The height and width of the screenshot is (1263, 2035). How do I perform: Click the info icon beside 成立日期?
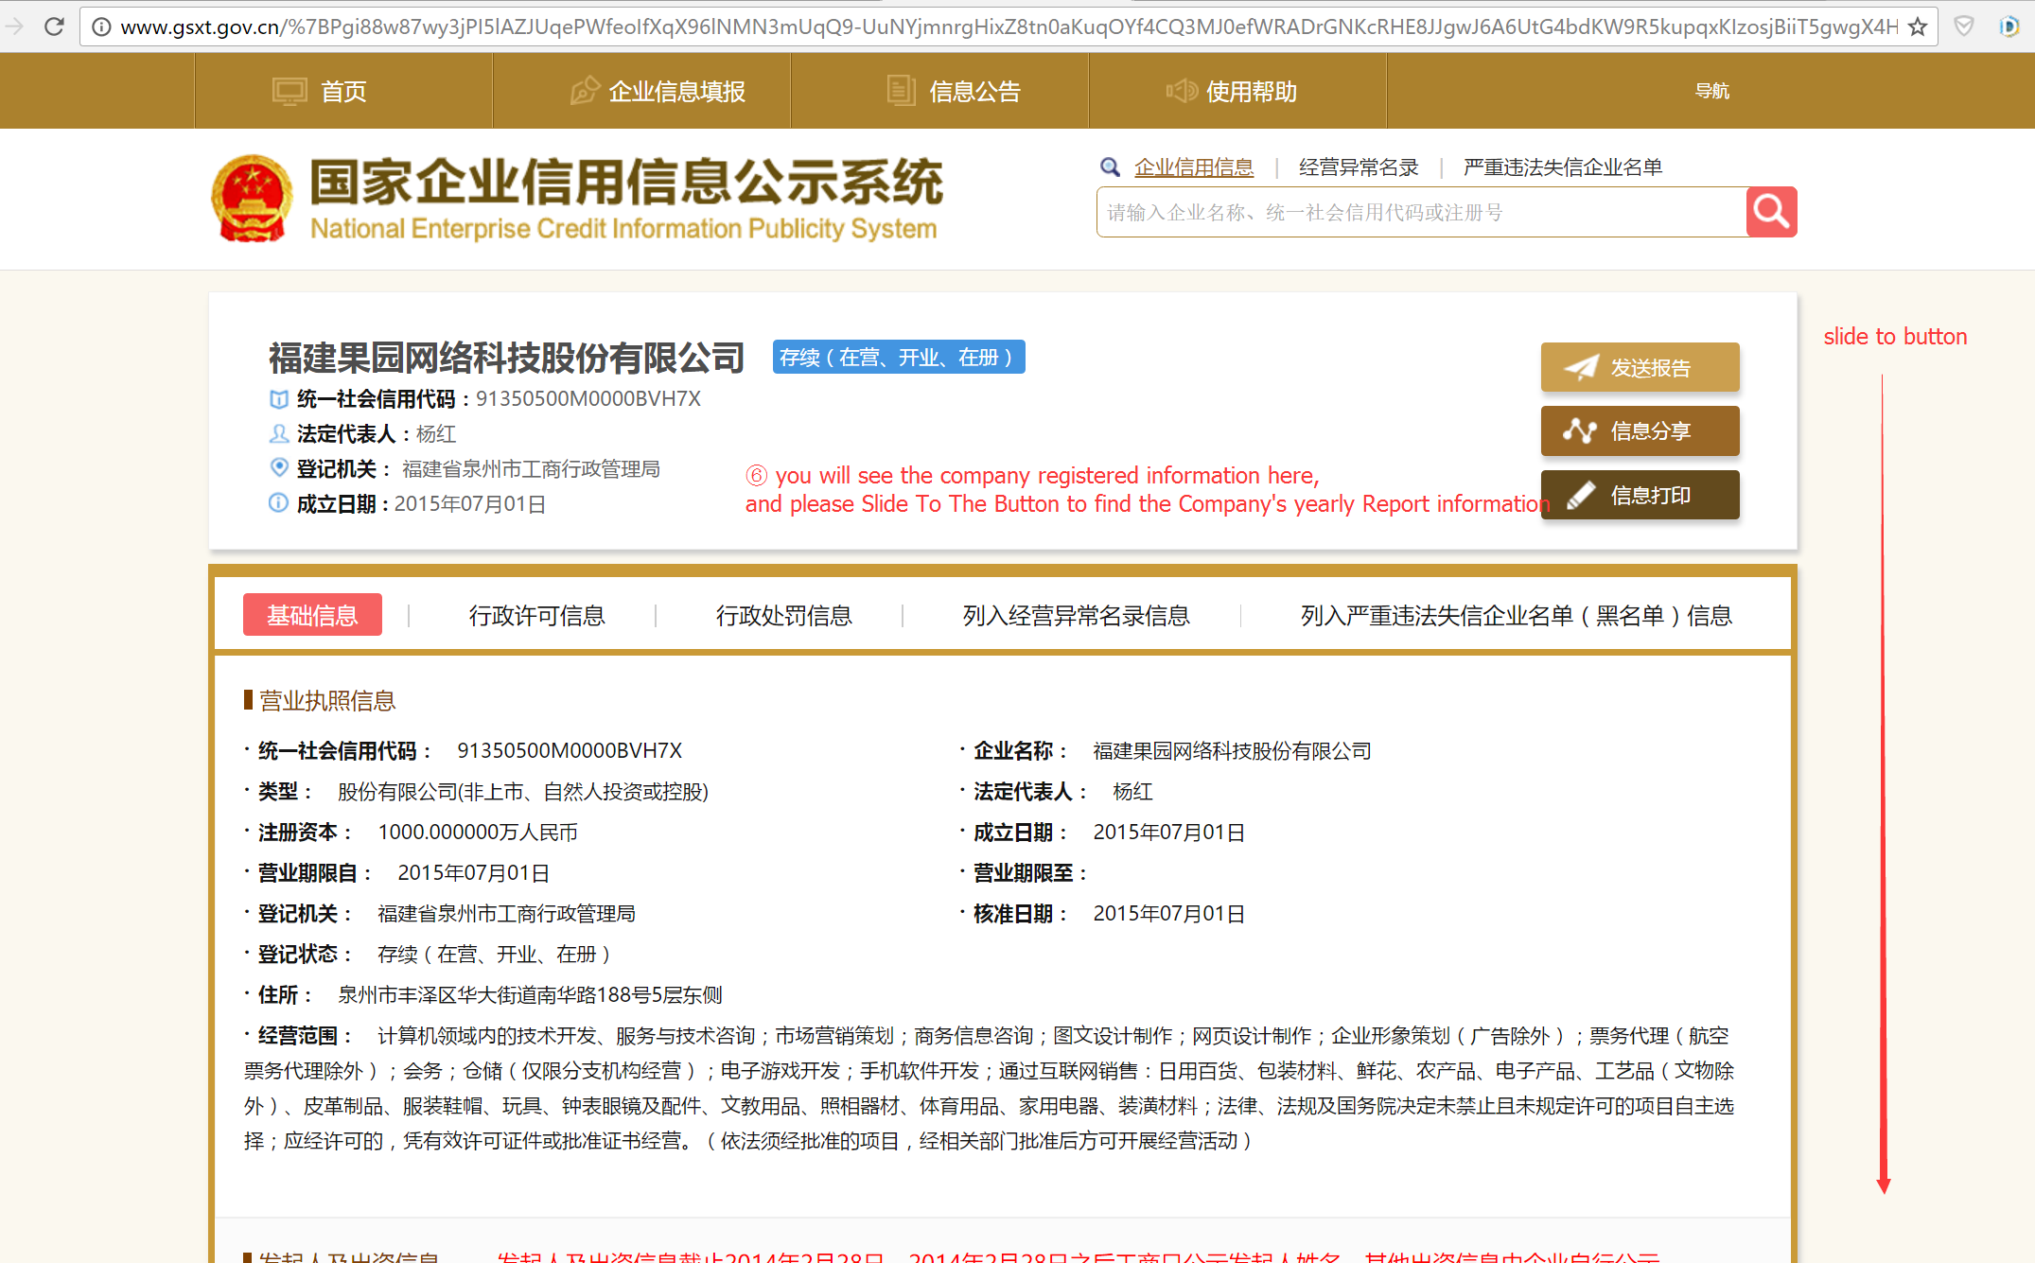click(x=278, y=503)
